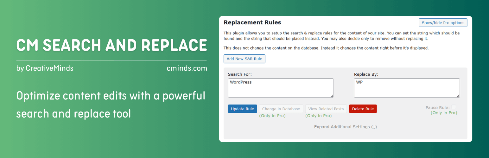Click the CM SEARCH AND REPLACE title

point(111,45)
